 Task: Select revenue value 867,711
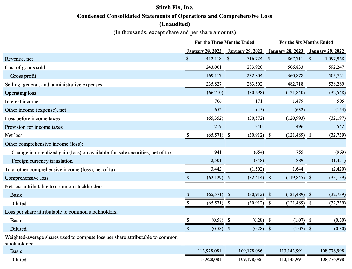pos(295,59)
